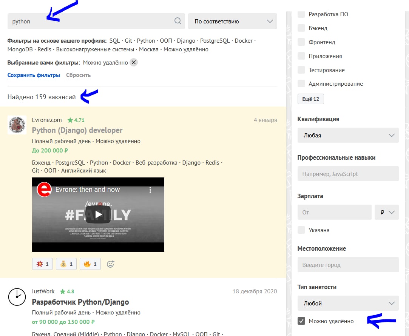
Task: Click the money bag reaction
Action: (66, 264)
